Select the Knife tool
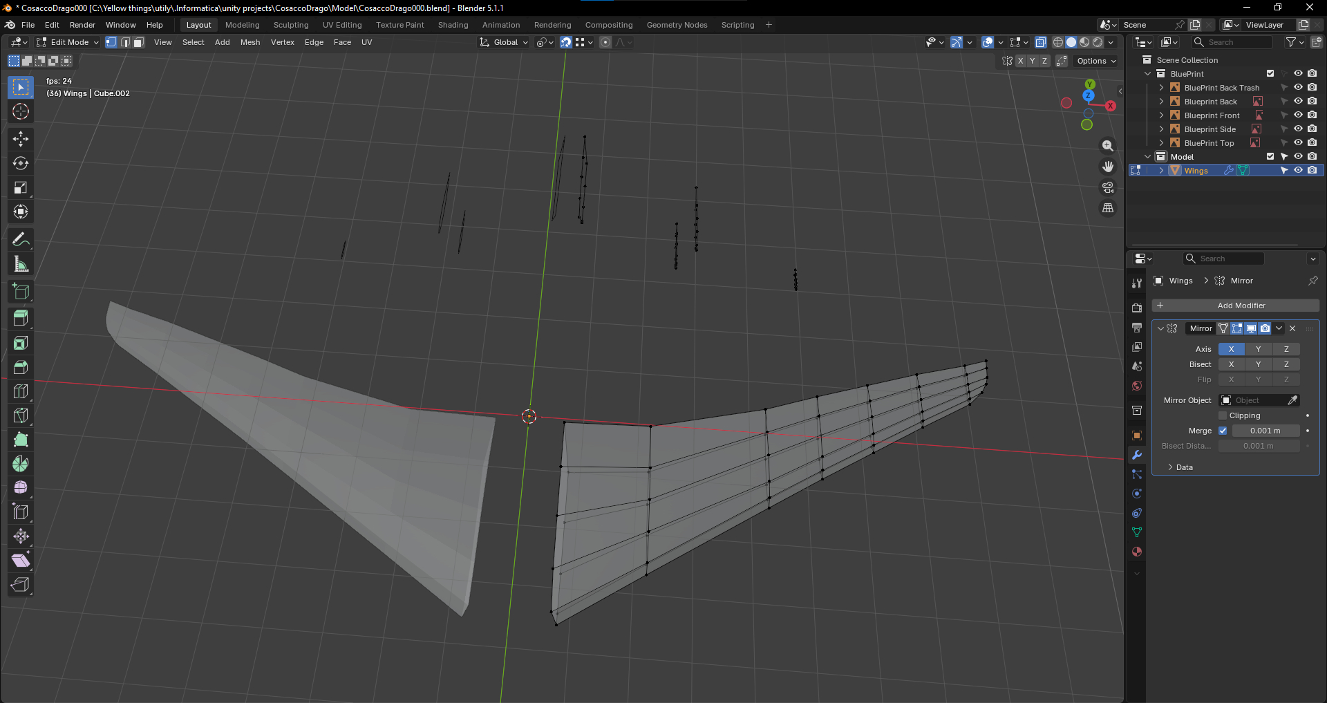Screen dimensions: 1327x703 coord(21,415)
